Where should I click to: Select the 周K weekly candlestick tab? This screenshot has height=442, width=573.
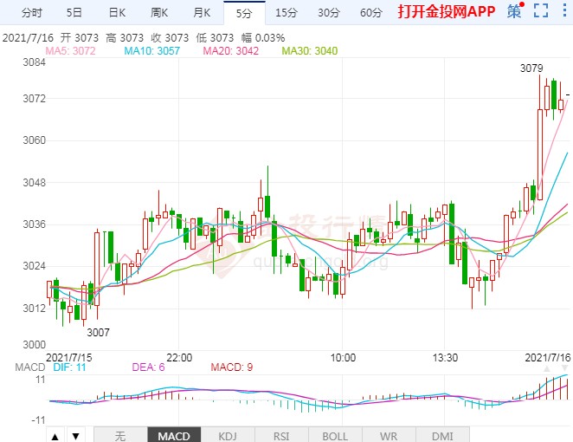[159, 12]
